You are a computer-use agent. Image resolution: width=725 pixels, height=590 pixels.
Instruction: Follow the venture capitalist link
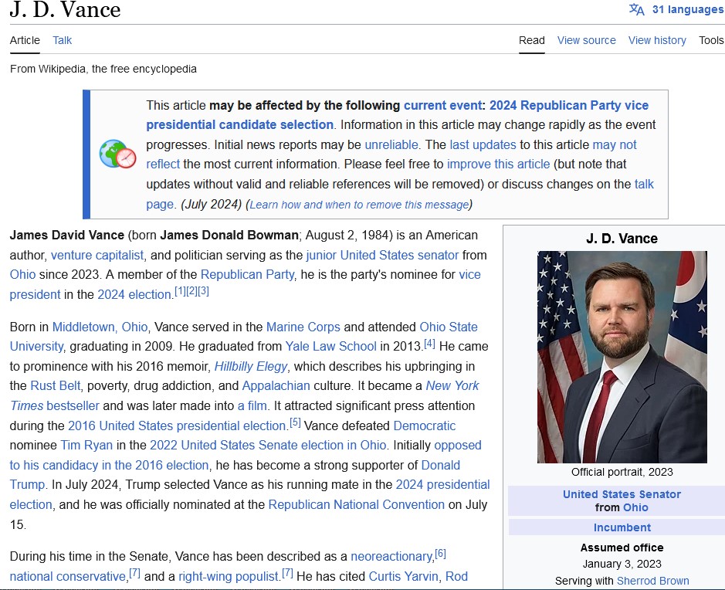(x=97, y=256)
